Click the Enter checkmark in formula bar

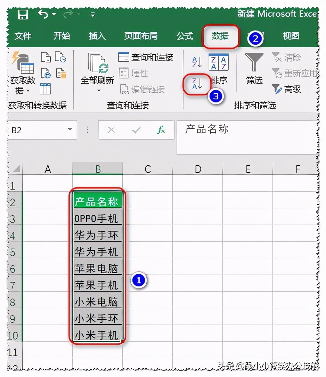tap(136, 130)
